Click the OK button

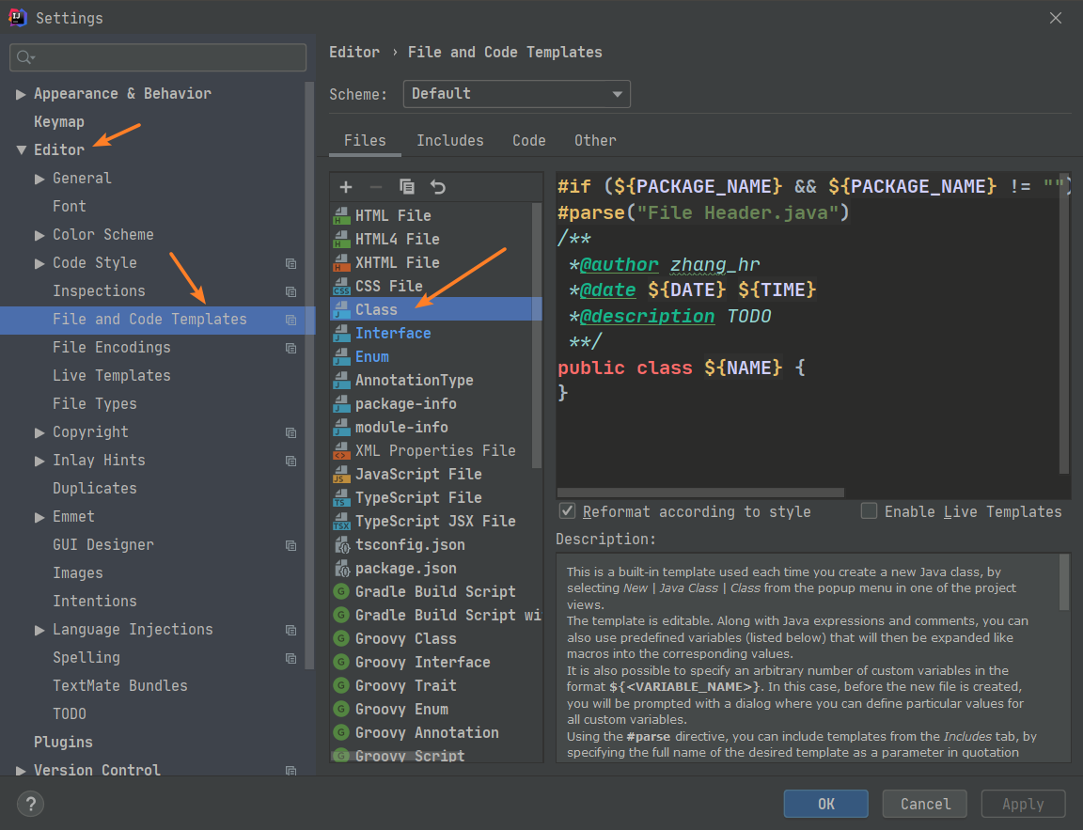pyautogui.click(x=826, y=804)
